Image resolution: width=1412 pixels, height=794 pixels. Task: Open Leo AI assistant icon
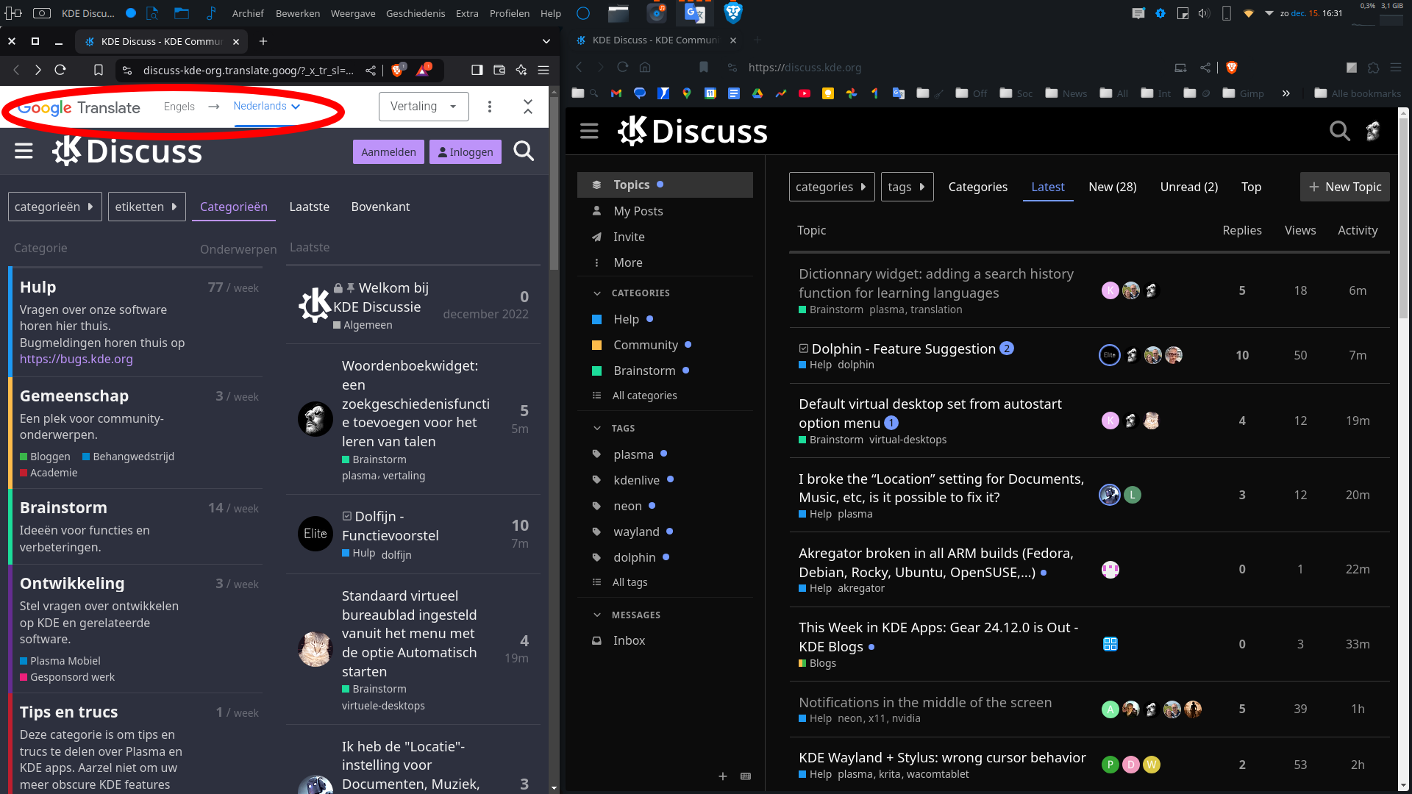(x=521, y=70)
